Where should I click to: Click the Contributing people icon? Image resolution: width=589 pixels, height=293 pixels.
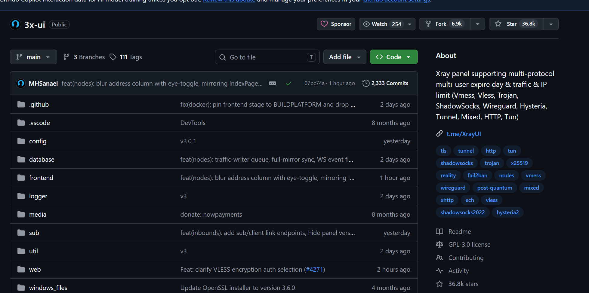[x=439, y=258]
